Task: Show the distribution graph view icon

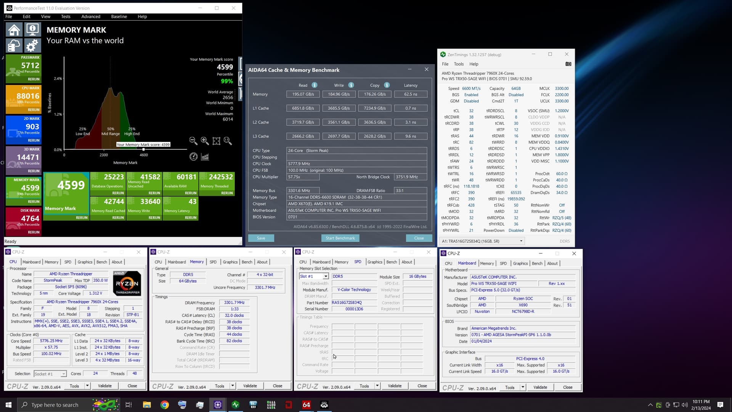Action: pos(205,157)
